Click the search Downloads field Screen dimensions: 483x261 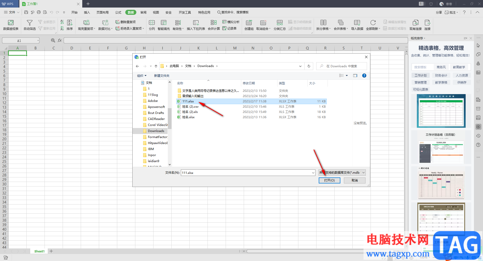pyautogui.click(x=342, y=66)
